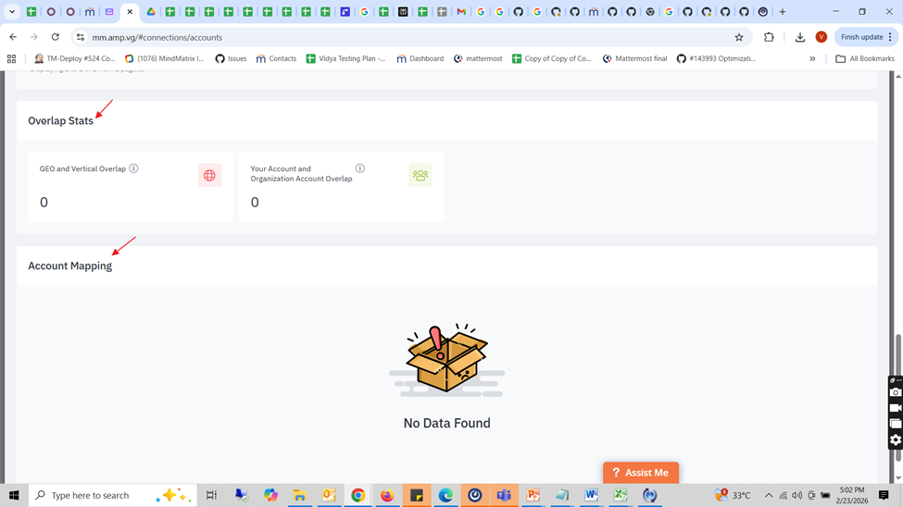
Task: Expand the tab search dropdown arrow
Action: [12, 12]
